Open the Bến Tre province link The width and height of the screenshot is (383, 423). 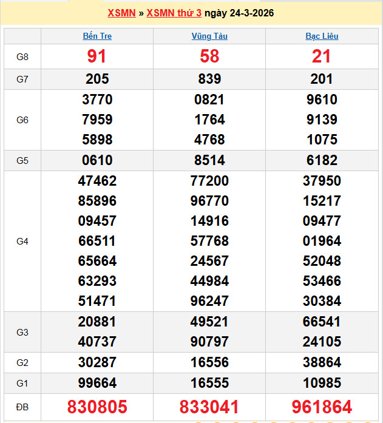(97, 36)
